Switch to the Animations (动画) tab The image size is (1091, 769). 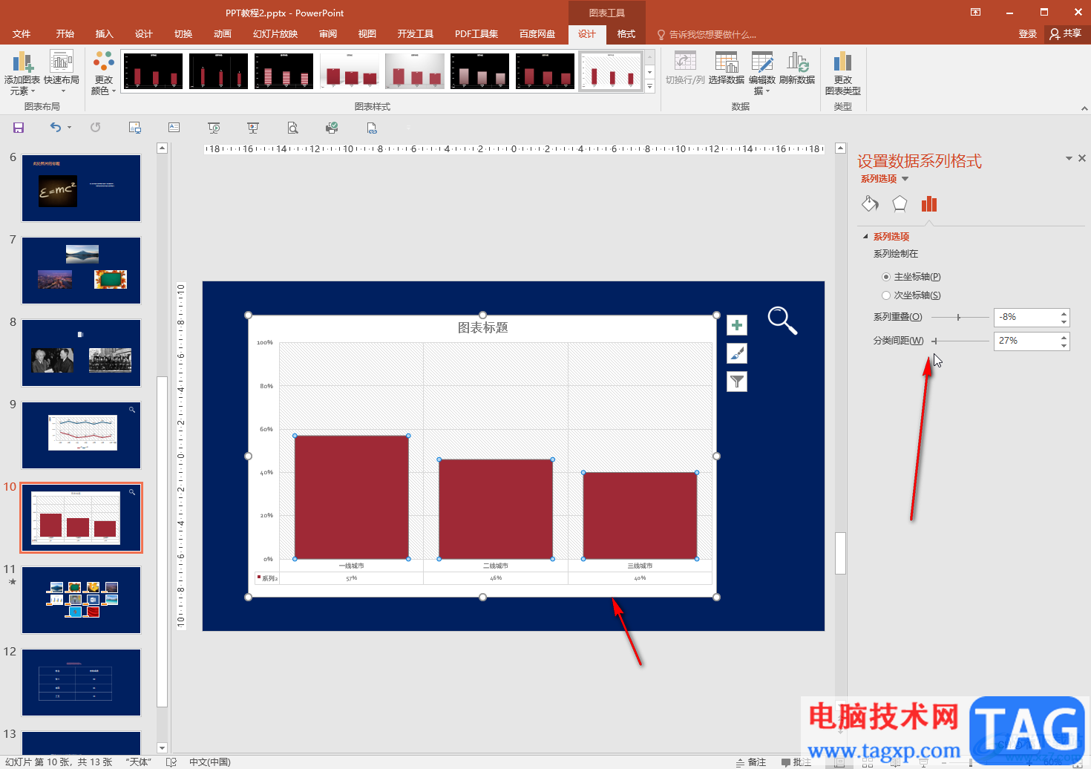(223, 34)
